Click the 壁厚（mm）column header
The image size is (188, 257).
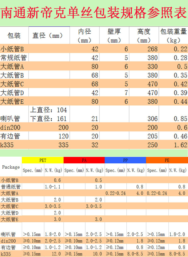pyautogui.click(x=114, y=36)
